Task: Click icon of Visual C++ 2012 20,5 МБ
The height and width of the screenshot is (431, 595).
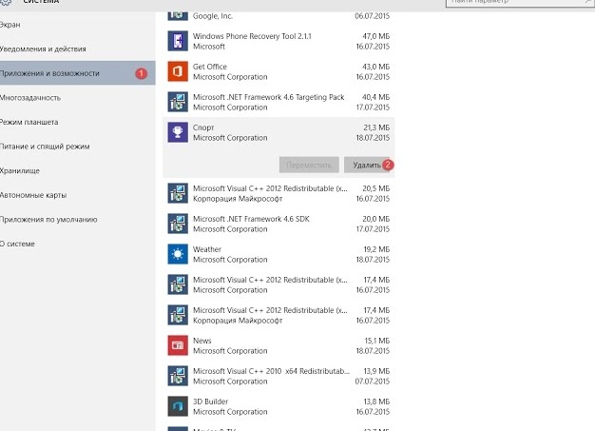Action: coord(178,193)
